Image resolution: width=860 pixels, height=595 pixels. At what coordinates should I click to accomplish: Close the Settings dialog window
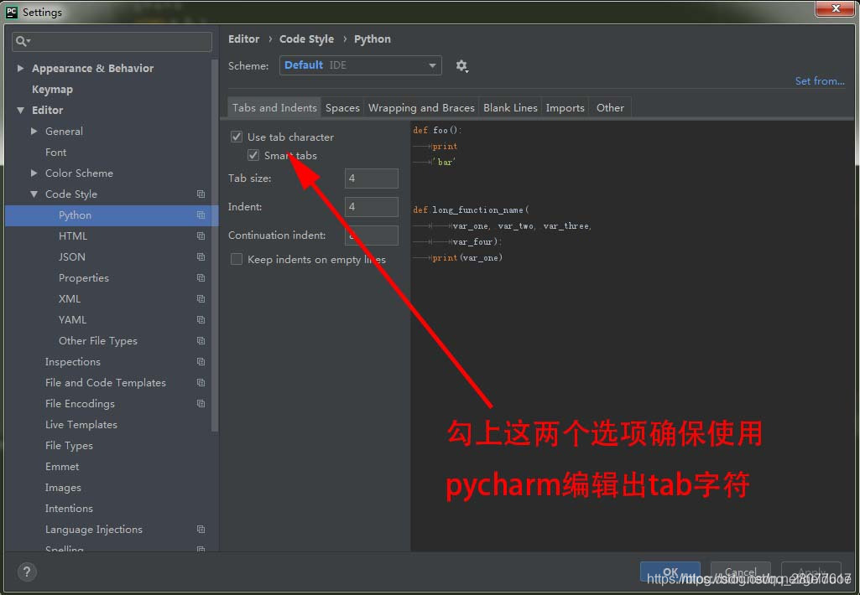tap(835, 8)
